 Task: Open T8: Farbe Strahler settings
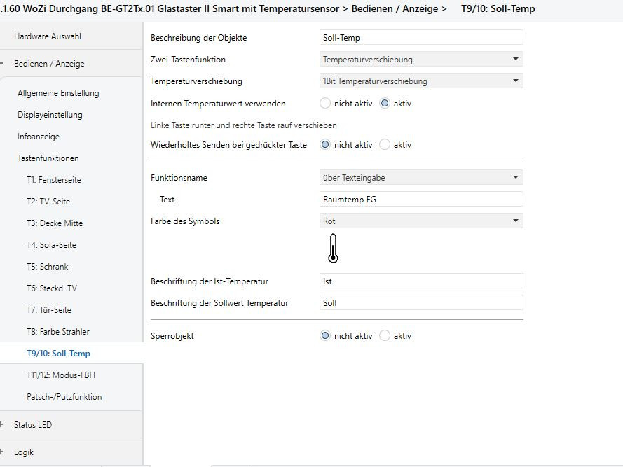pyautogui.click(x=58, y=332)
